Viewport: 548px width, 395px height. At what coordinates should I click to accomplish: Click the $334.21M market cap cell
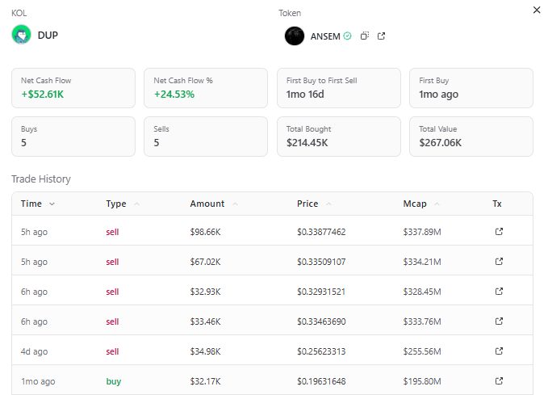pos(422,262)
